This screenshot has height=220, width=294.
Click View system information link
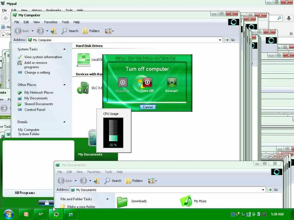(x=43, y=57)
